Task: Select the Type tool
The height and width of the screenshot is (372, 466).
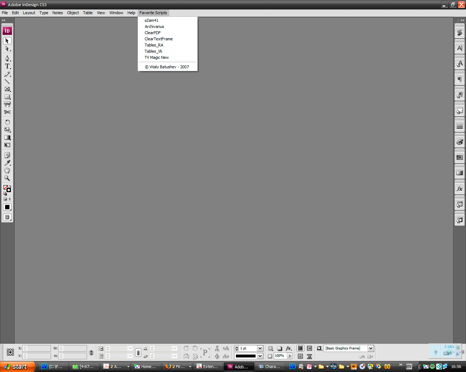Action: click(7, 66)
